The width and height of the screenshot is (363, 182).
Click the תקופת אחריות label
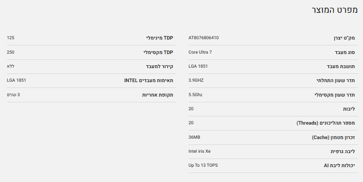(x=157, y=95)
